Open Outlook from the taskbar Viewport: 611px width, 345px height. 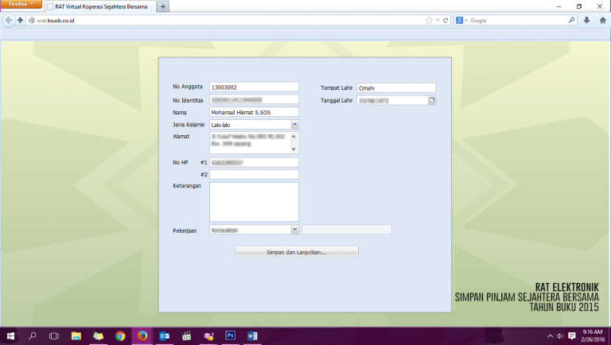165,336
